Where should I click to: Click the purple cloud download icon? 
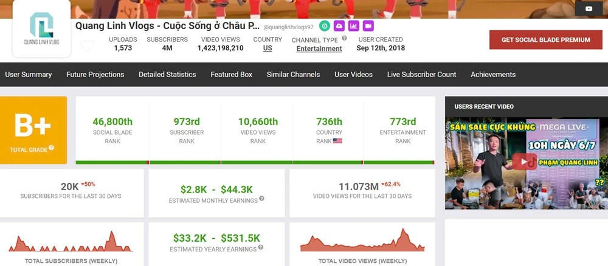pos(339,26)
